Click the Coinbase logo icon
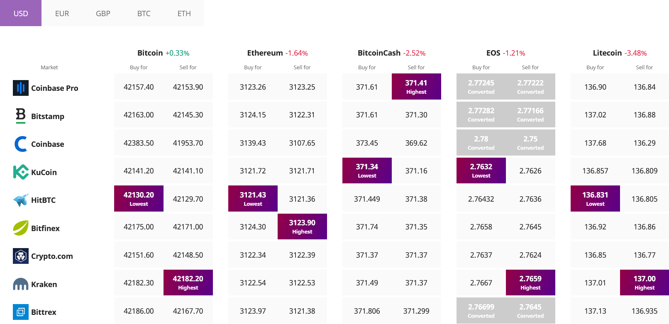This screenshot has width=669, height=324. [x=21, y=144]
